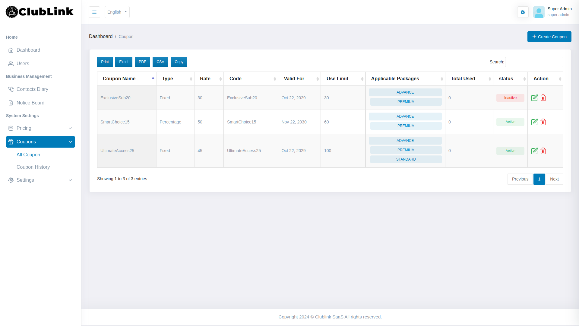Open the sidebar hamburger menu

94,12
